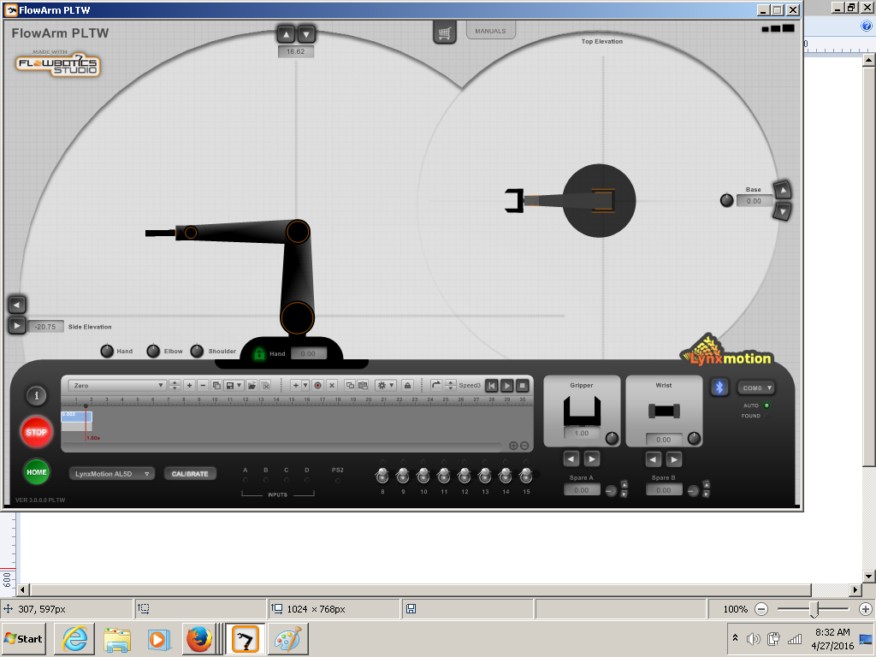The height and width of the screenshot is (657, 876).
Task: Toggle the Bluetooth connection icon
Action: pyautogui.click(x=719, y=388)
